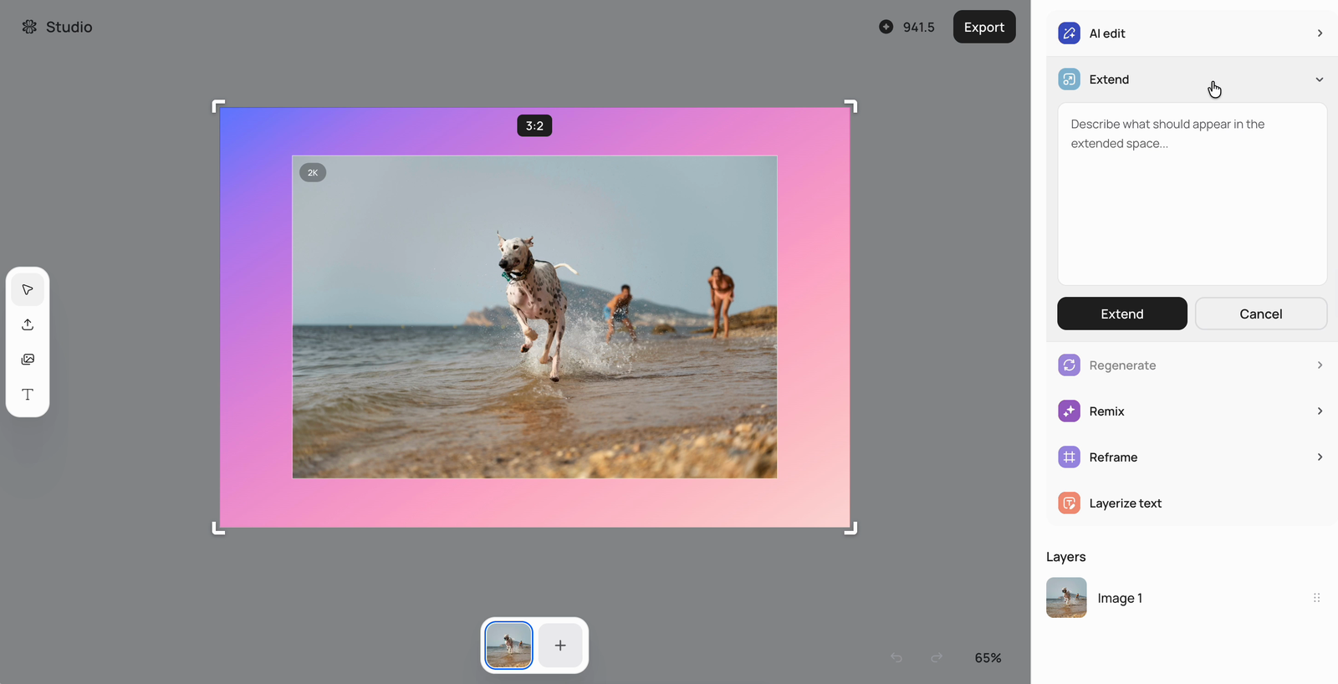Open the 65% zoom level control
Screen dimensions: 1338x684
point(988,658)
